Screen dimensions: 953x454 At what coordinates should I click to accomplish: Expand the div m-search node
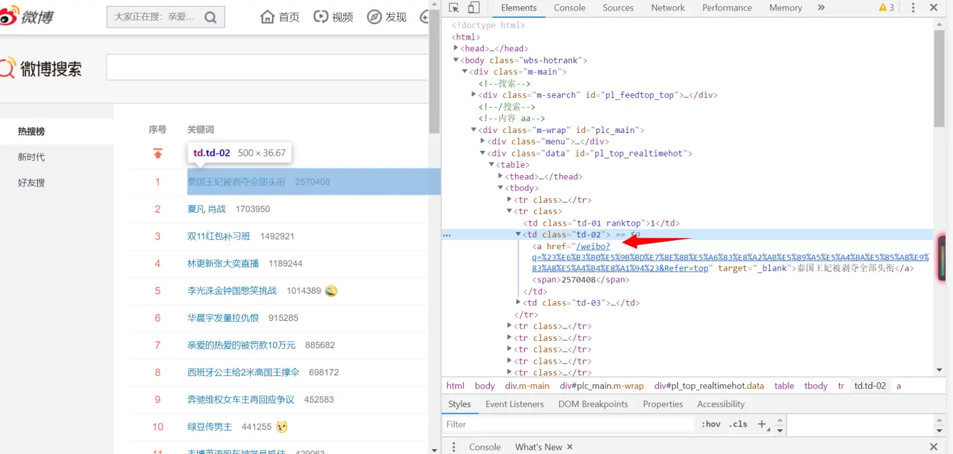coord(473,95)
